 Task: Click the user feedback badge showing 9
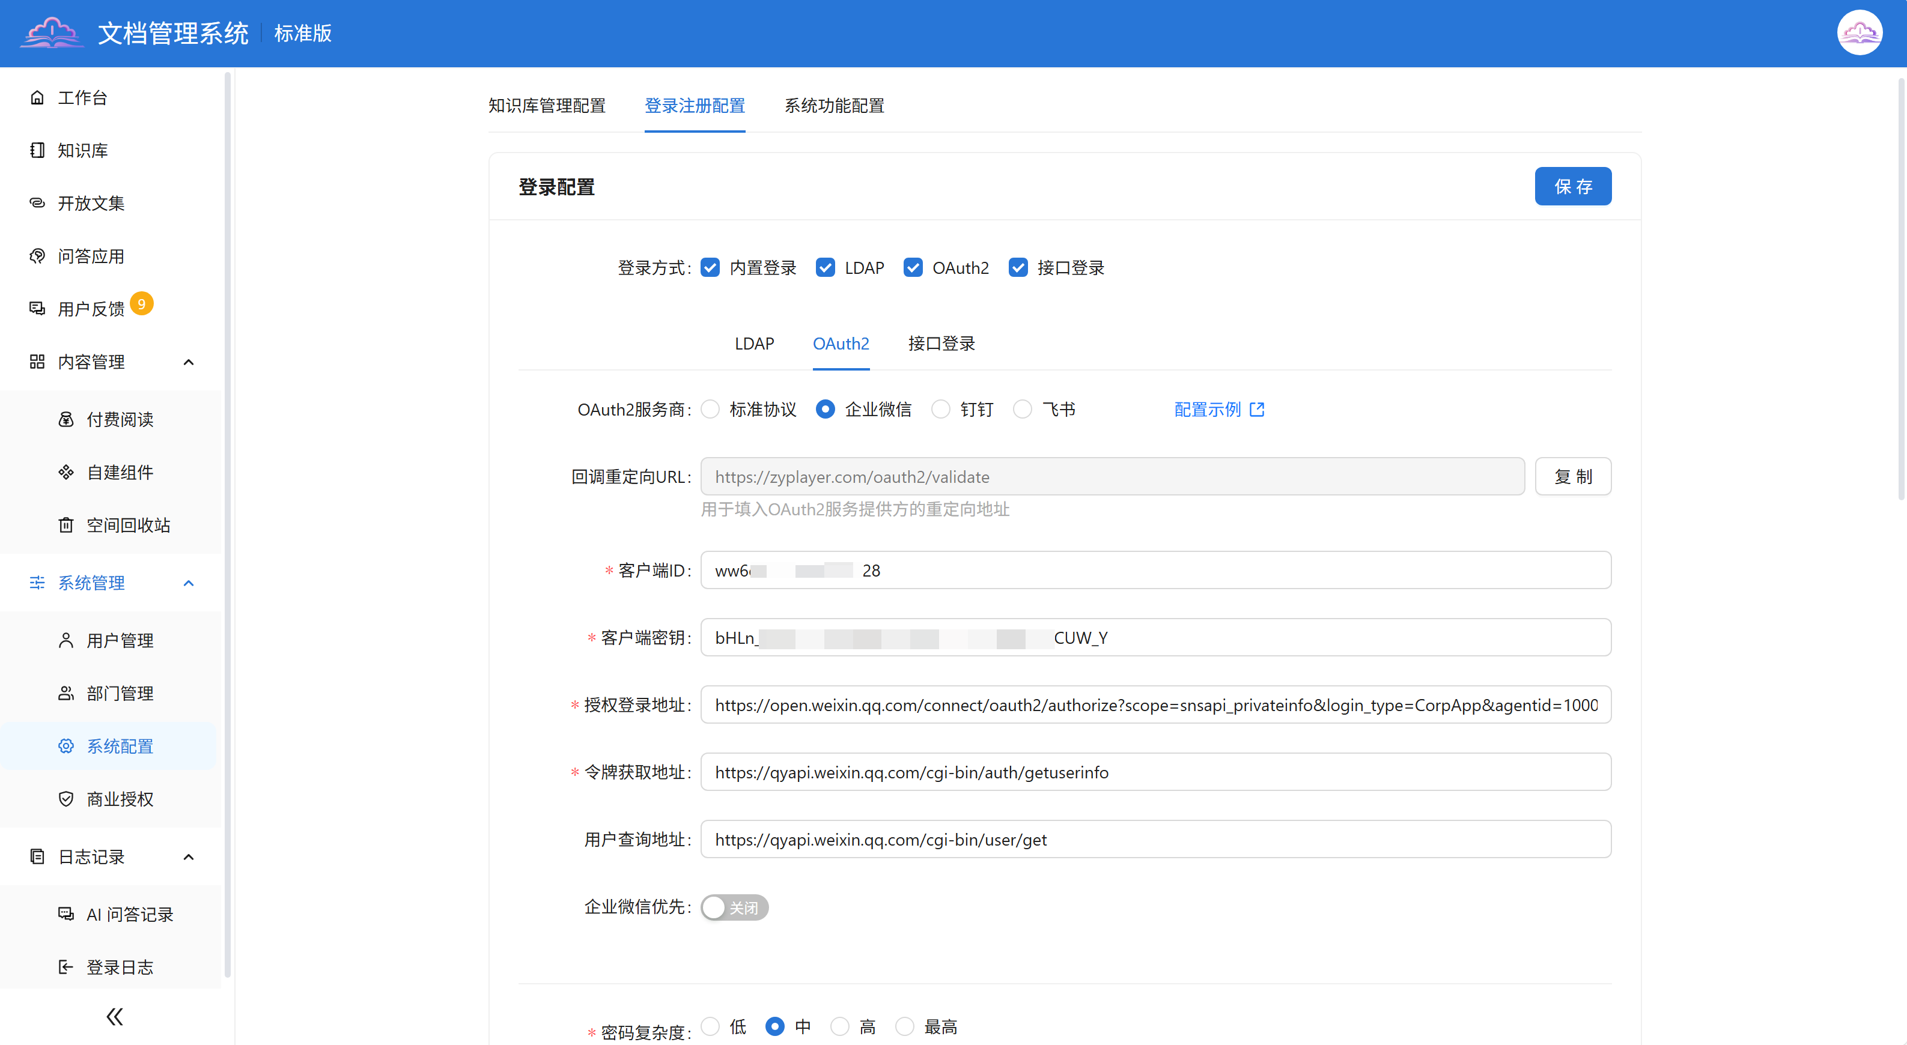point(141,303)
